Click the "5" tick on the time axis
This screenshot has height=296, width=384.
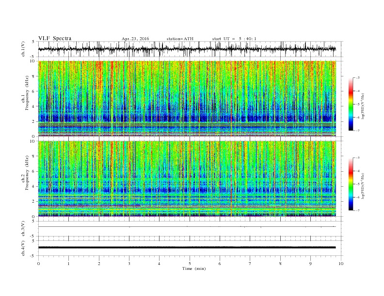[x=190, y=264]
